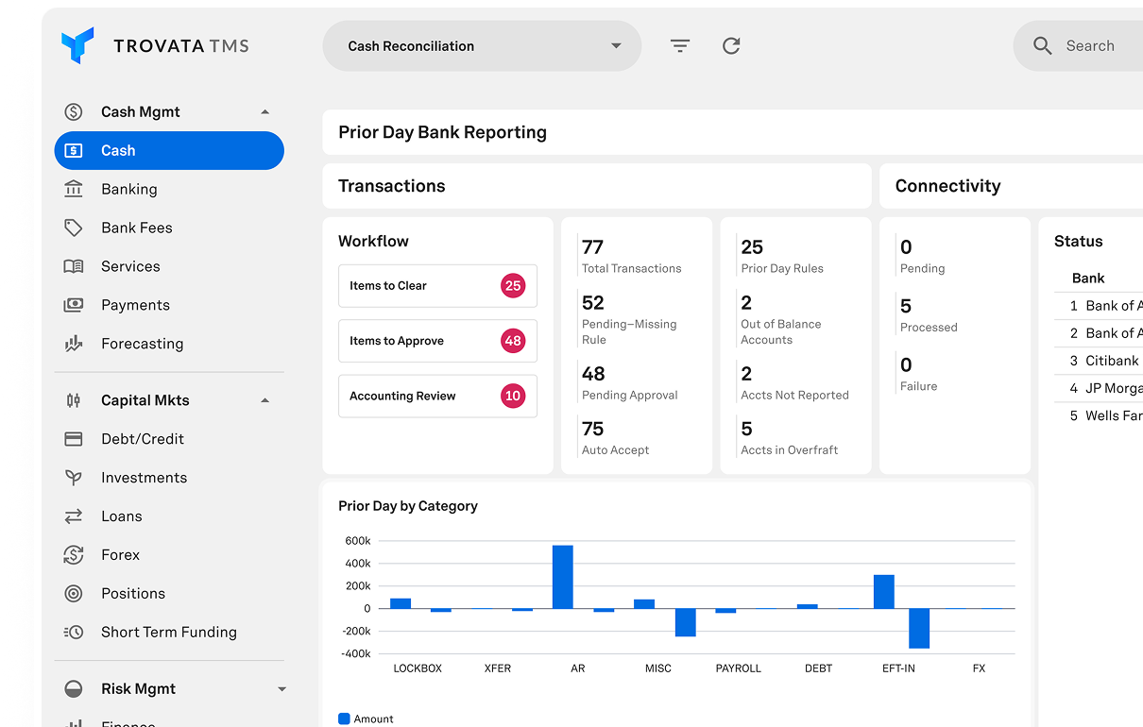Open Bank Fees via its tag icon

(73, 228)
